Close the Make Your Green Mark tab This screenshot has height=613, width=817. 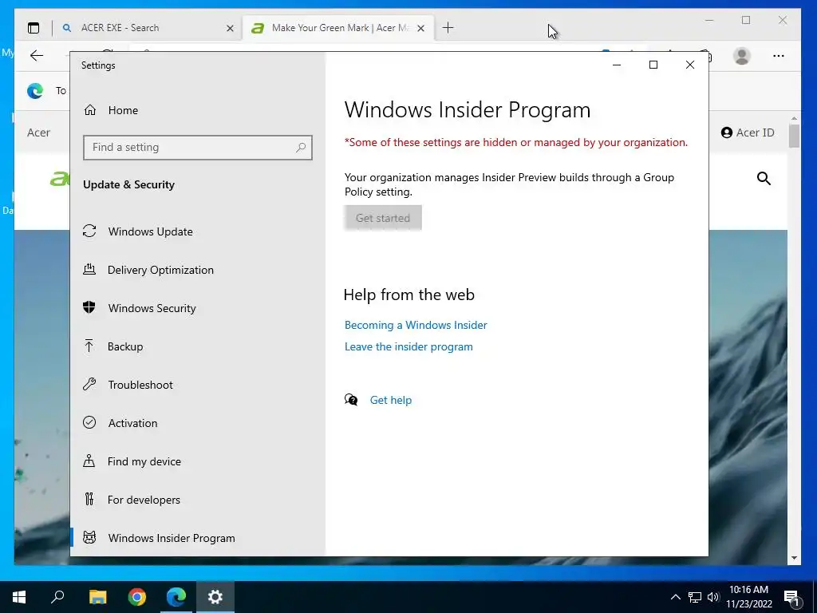[421, 28]
